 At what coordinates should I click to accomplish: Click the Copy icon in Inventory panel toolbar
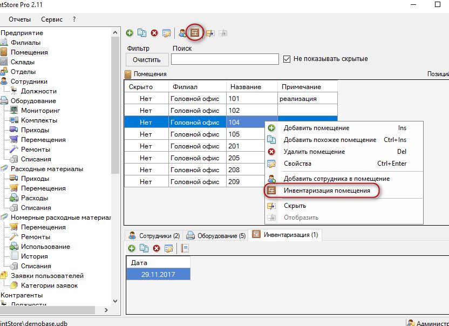point(144,248)
